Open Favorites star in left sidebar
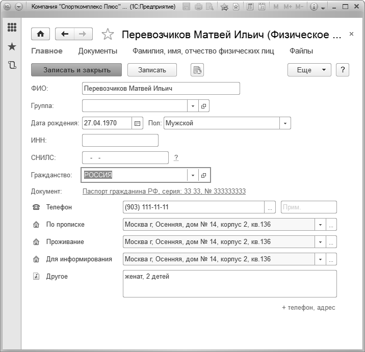Screen dimensions: 365x352 (x=12, y=47)
